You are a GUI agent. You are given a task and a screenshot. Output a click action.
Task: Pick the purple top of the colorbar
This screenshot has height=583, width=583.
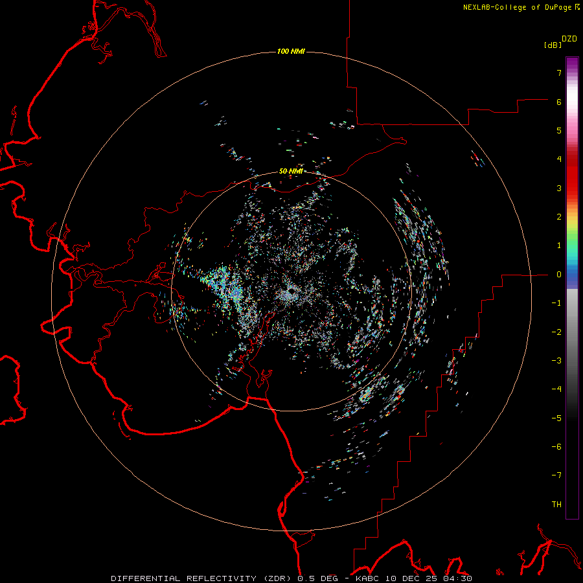(x=572, y=63)
